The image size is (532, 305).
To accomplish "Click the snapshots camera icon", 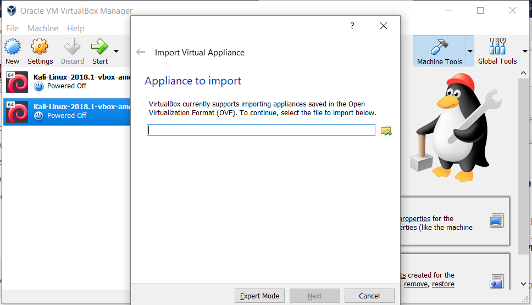I will pyautogui.click(x=496, y=281).
